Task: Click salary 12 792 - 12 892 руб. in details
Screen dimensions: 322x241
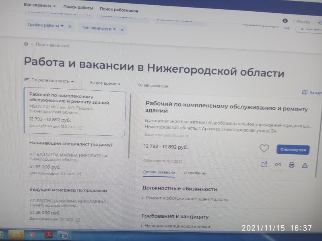Action: tap(165, 147)
